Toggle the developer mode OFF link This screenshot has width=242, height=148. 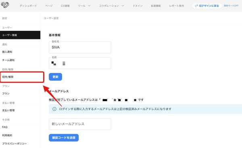click(x=231, y=6)
